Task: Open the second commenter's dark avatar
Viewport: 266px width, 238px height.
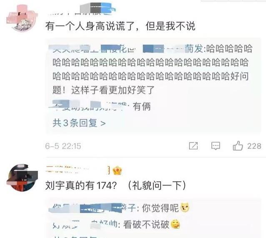Action: point(22,178)
